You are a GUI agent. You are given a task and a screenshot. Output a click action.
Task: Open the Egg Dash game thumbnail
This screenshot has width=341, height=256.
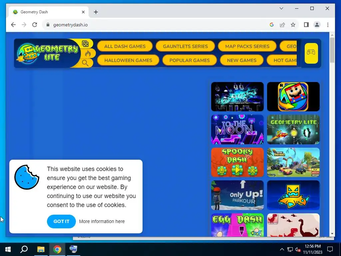click(237, 225)
